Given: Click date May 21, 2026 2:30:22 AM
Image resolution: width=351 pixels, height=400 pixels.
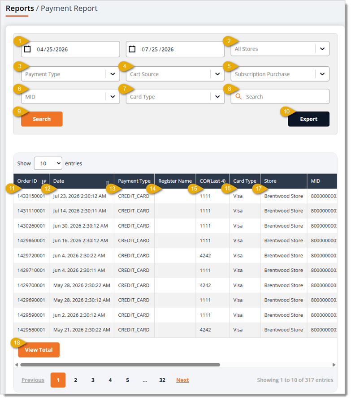Looking at the screenshot, I should point(82,330).
